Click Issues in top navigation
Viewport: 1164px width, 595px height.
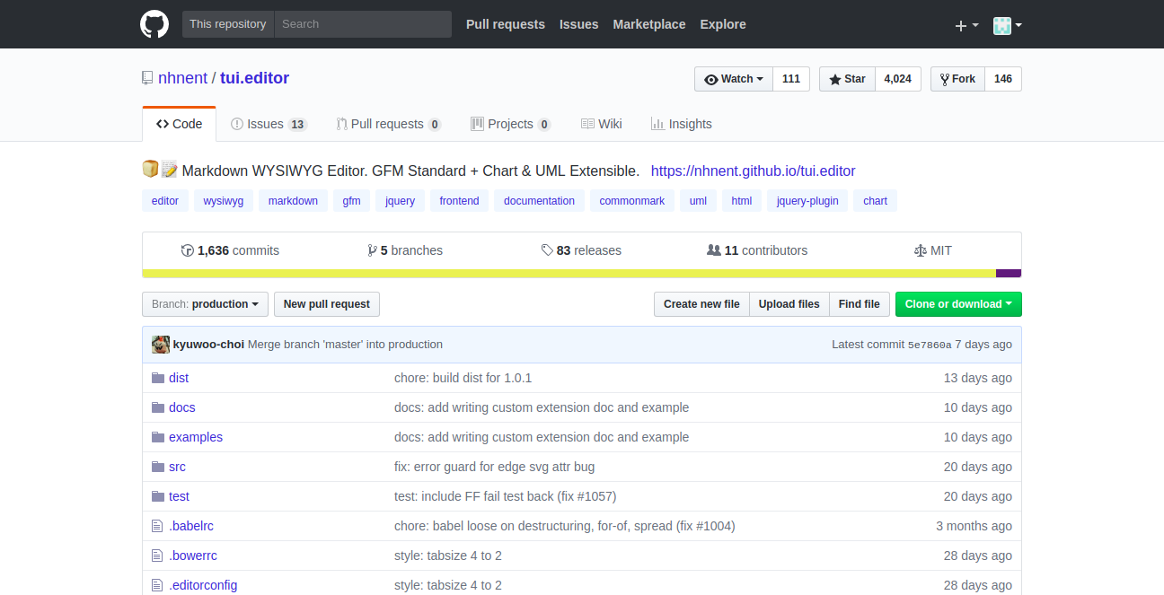pos(579,24)
